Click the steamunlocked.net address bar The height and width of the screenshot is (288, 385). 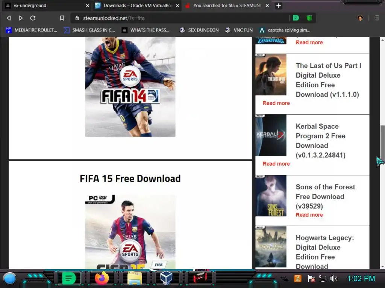[x=180, y=18]
